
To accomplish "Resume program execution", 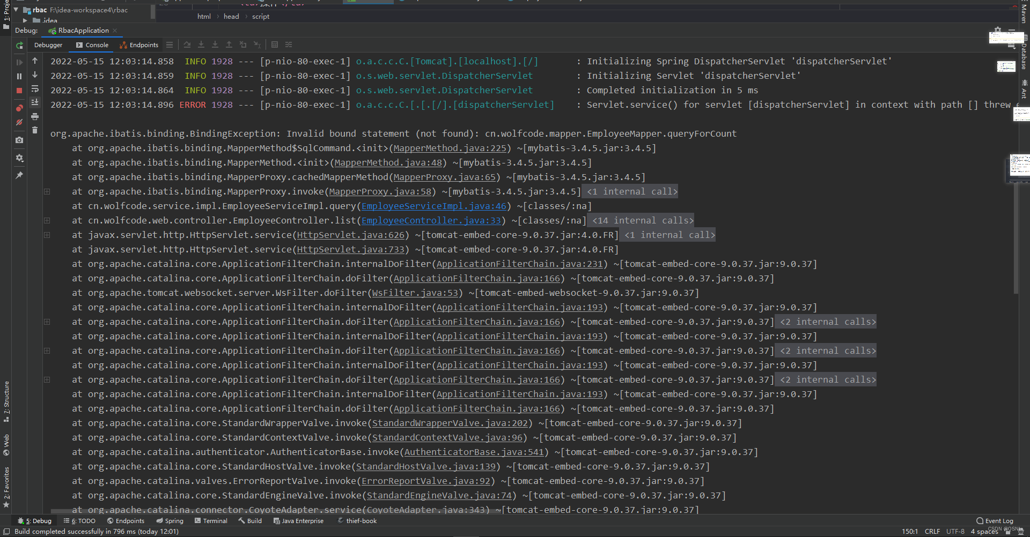I will (x=19, y=61).
